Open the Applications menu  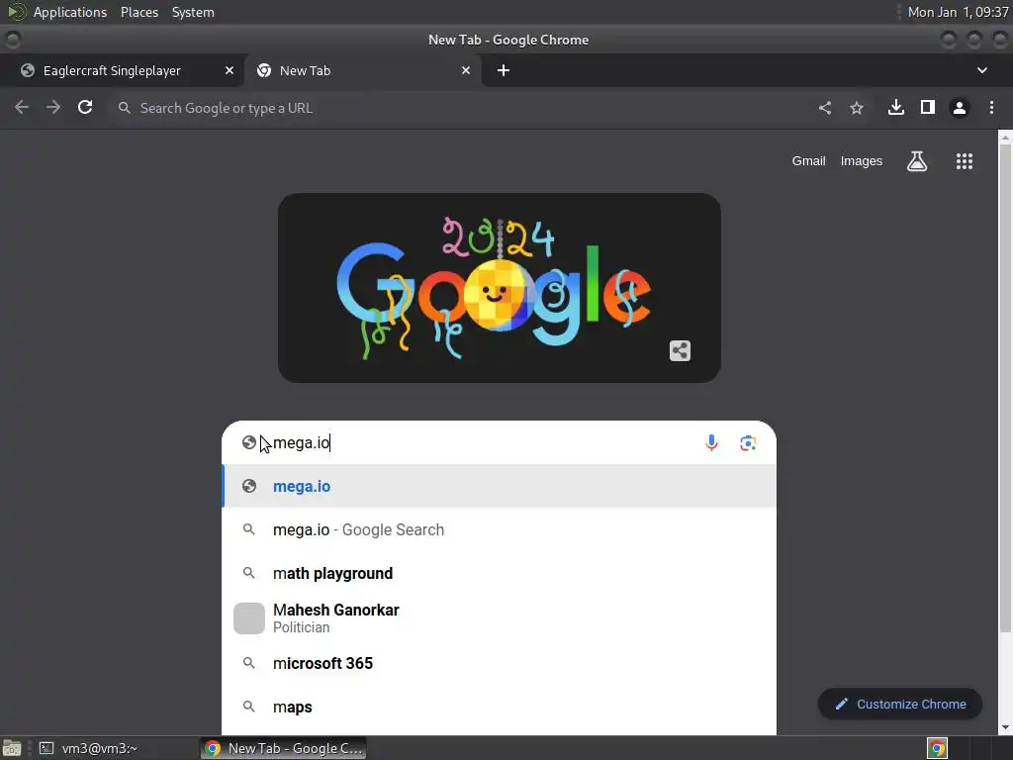(70, 12)
